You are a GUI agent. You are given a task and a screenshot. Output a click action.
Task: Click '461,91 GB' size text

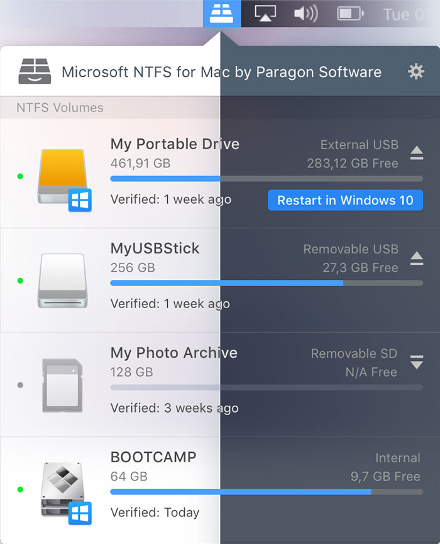pos(140,164)
